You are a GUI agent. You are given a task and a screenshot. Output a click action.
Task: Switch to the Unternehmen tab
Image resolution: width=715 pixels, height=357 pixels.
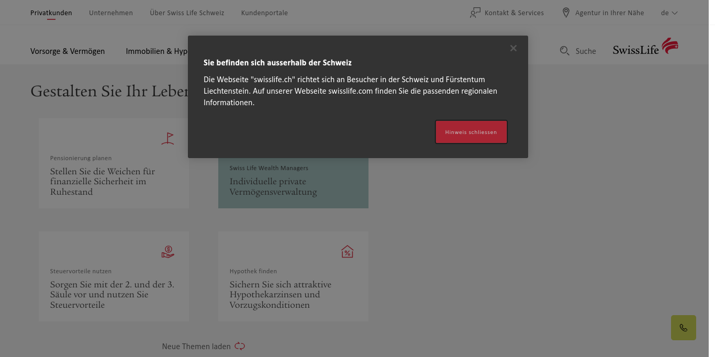coord(111,13)
